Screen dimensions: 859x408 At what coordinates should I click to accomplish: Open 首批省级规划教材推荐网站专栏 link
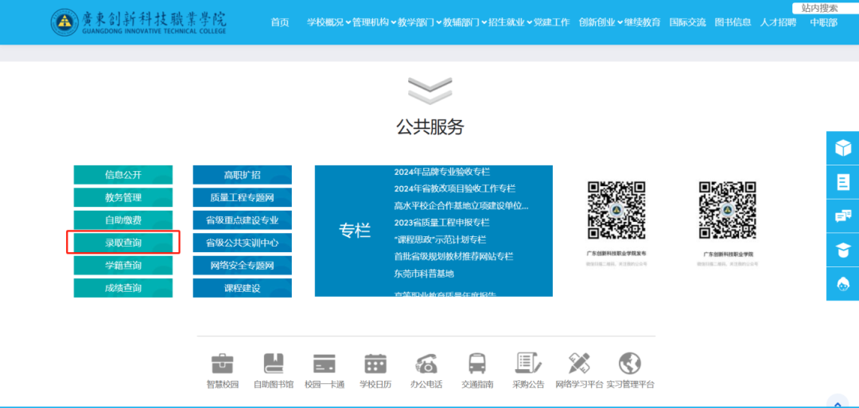[453, 256]
